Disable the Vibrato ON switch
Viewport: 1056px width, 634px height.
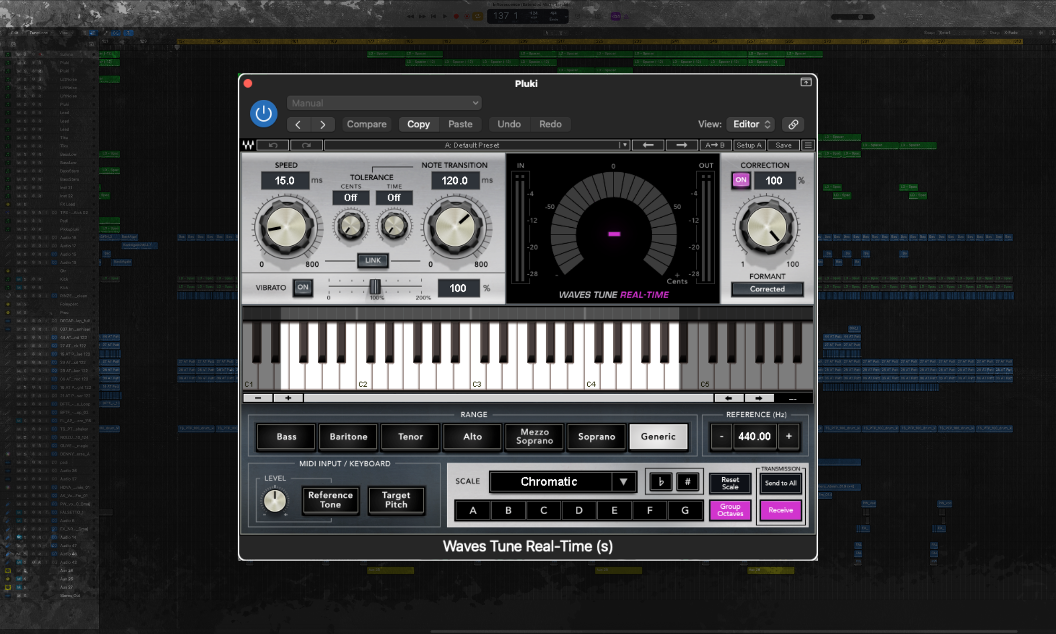pyautogui.click(x=303, y=287)
